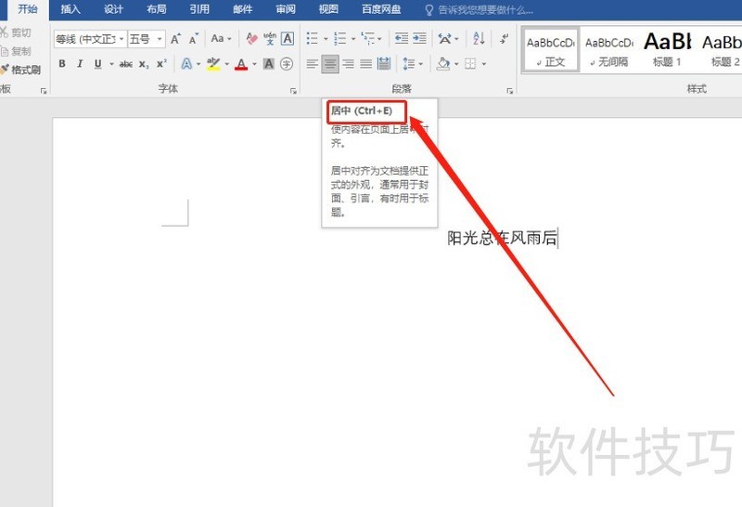Apply distributed alignment

tap(384, 63)
